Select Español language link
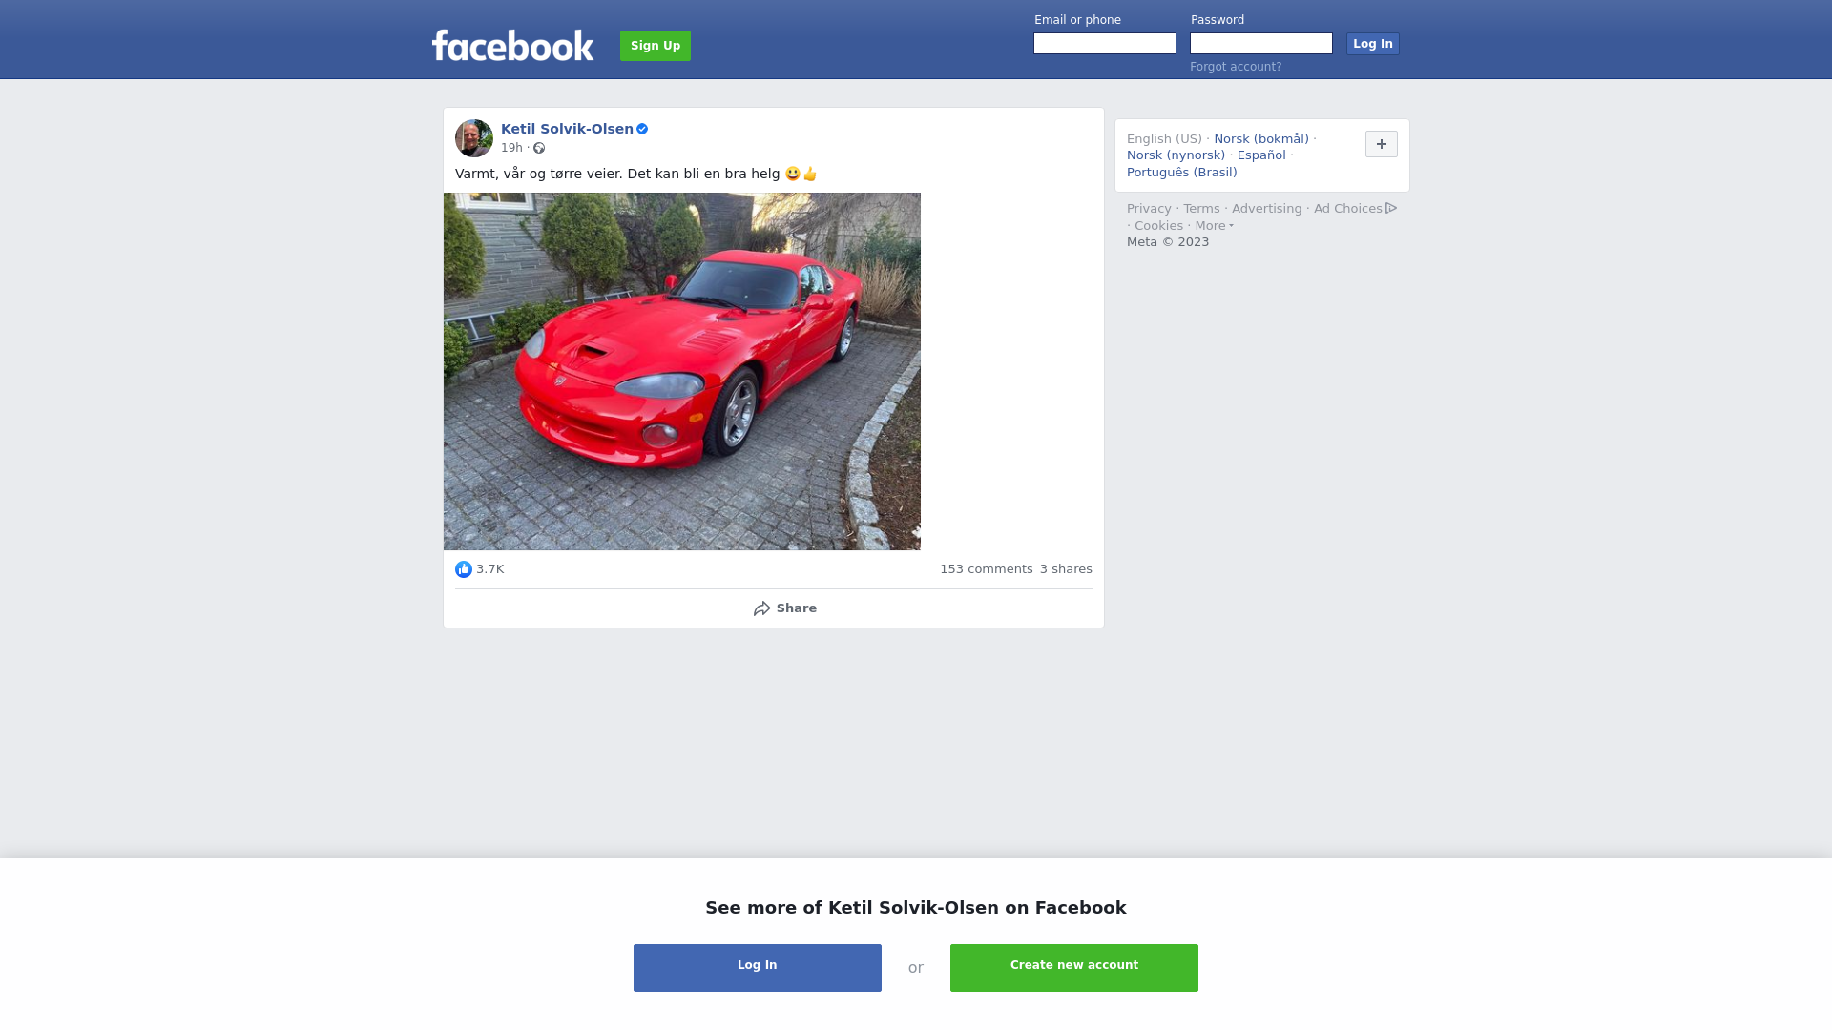The width and height of the screenshot is (1832, 1030). coord(1261,155)
